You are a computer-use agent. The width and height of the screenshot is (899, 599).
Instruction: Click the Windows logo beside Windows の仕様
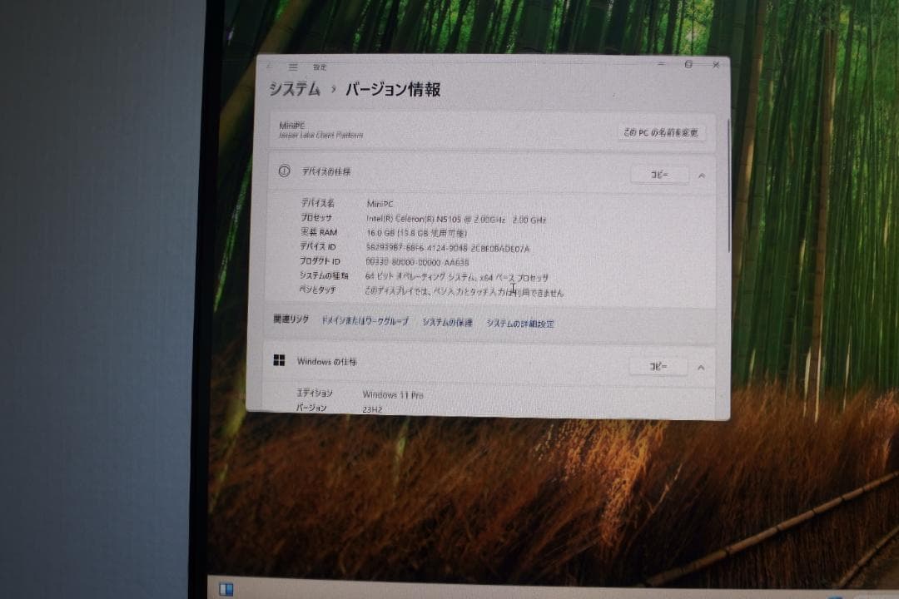click(279, 361)
